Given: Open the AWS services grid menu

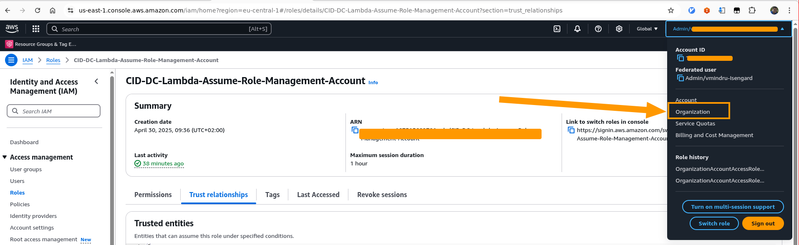Looking at the screenshot, I should pyautogui.click(x=36, y=29).
